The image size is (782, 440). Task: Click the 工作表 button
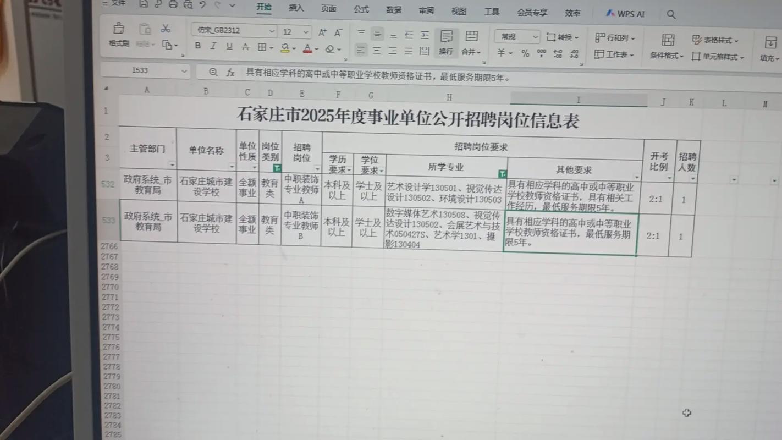tap(614, 55)
